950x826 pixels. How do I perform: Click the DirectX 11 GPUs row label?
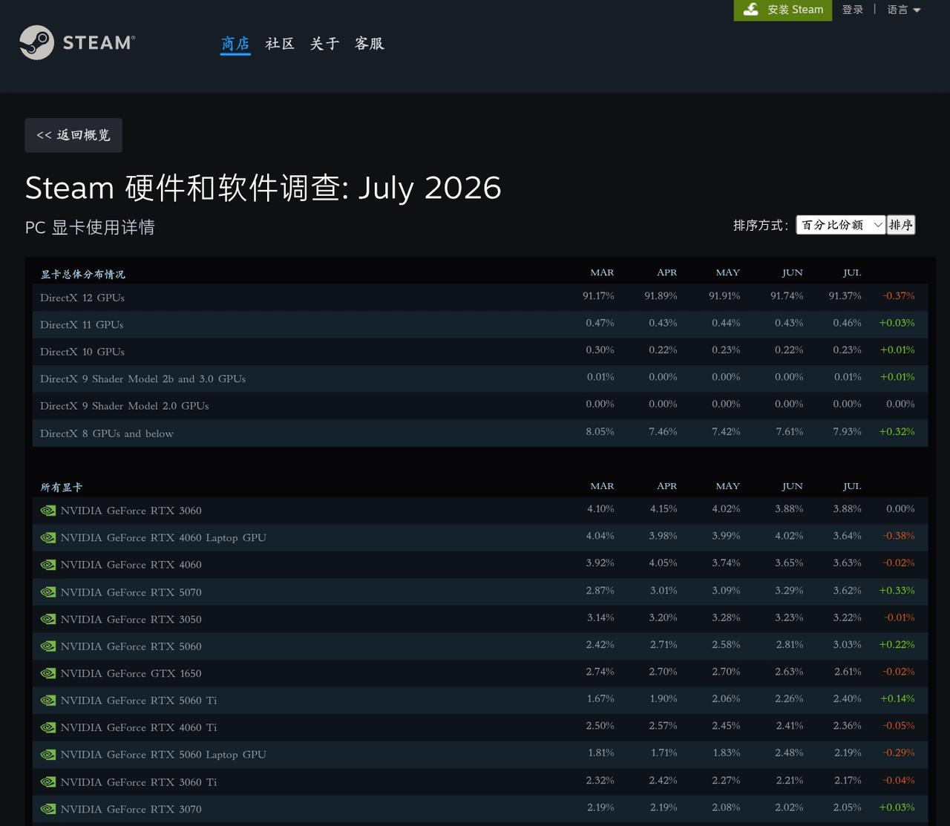click(x=82, y=324)
